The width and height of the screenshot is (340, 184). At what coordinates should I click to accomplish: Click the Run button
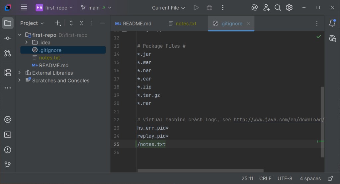[196, 8]
